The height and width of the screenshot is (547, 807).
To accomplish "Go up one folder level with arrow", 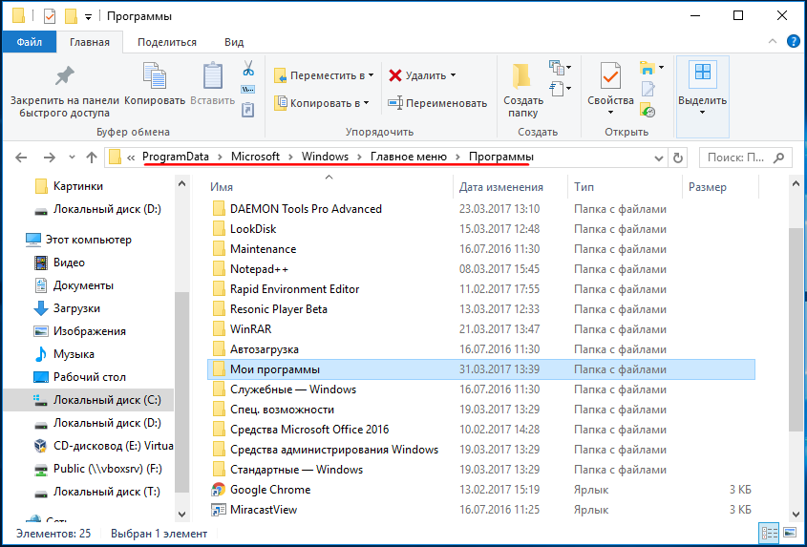I will [92, 158].
